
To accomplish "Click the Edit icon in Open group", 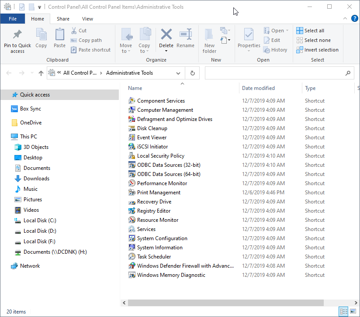I will point(267,40).
